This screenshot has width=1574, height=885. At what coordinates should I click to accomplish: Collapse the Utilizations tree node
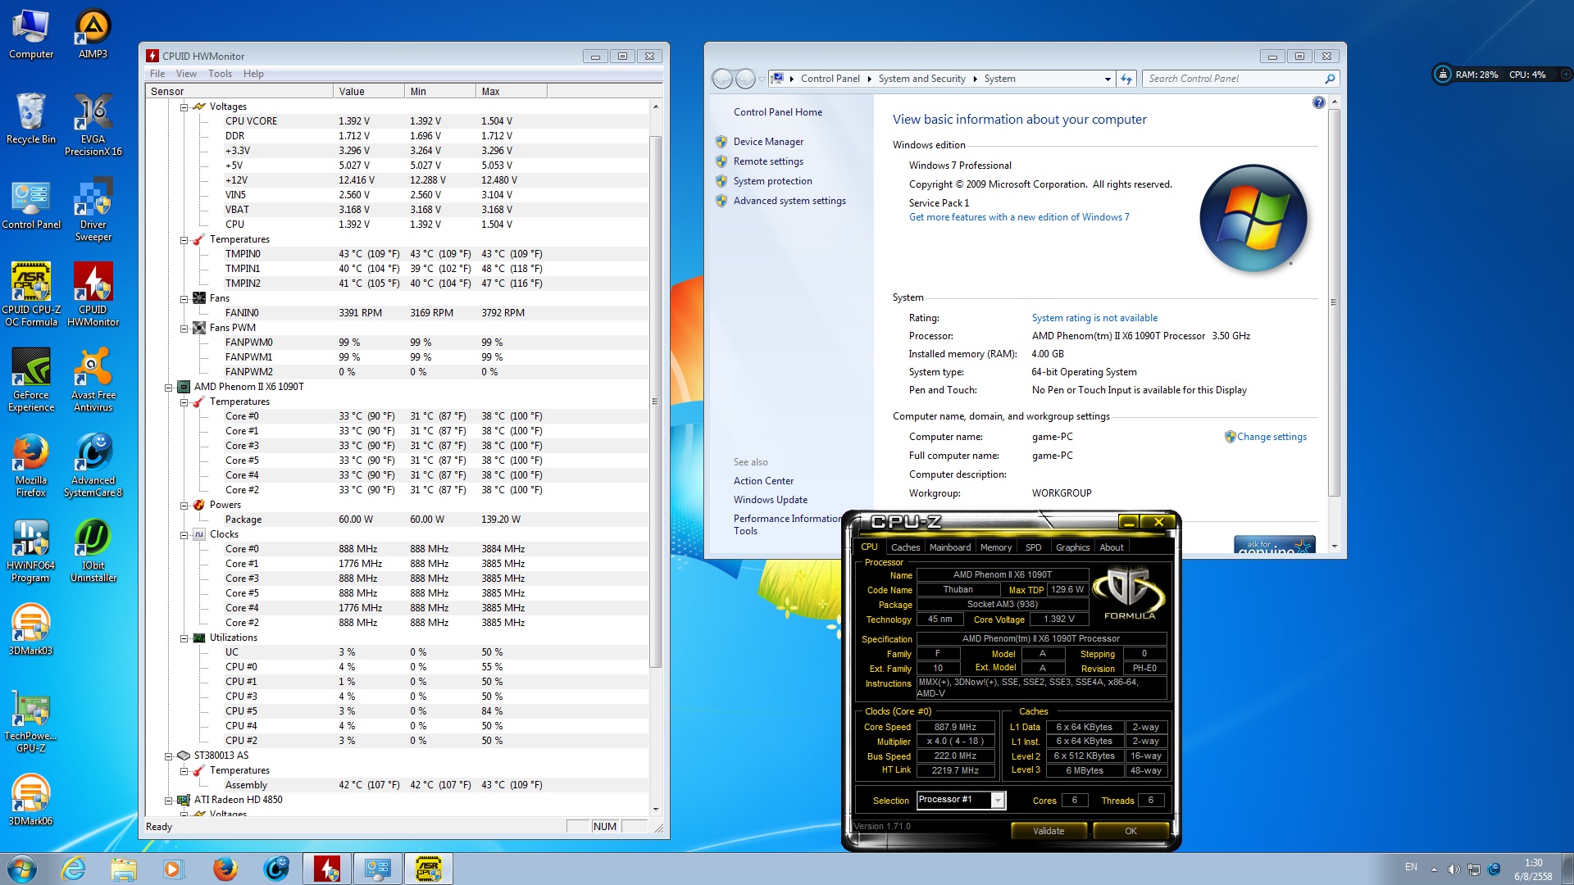(184, 638)
